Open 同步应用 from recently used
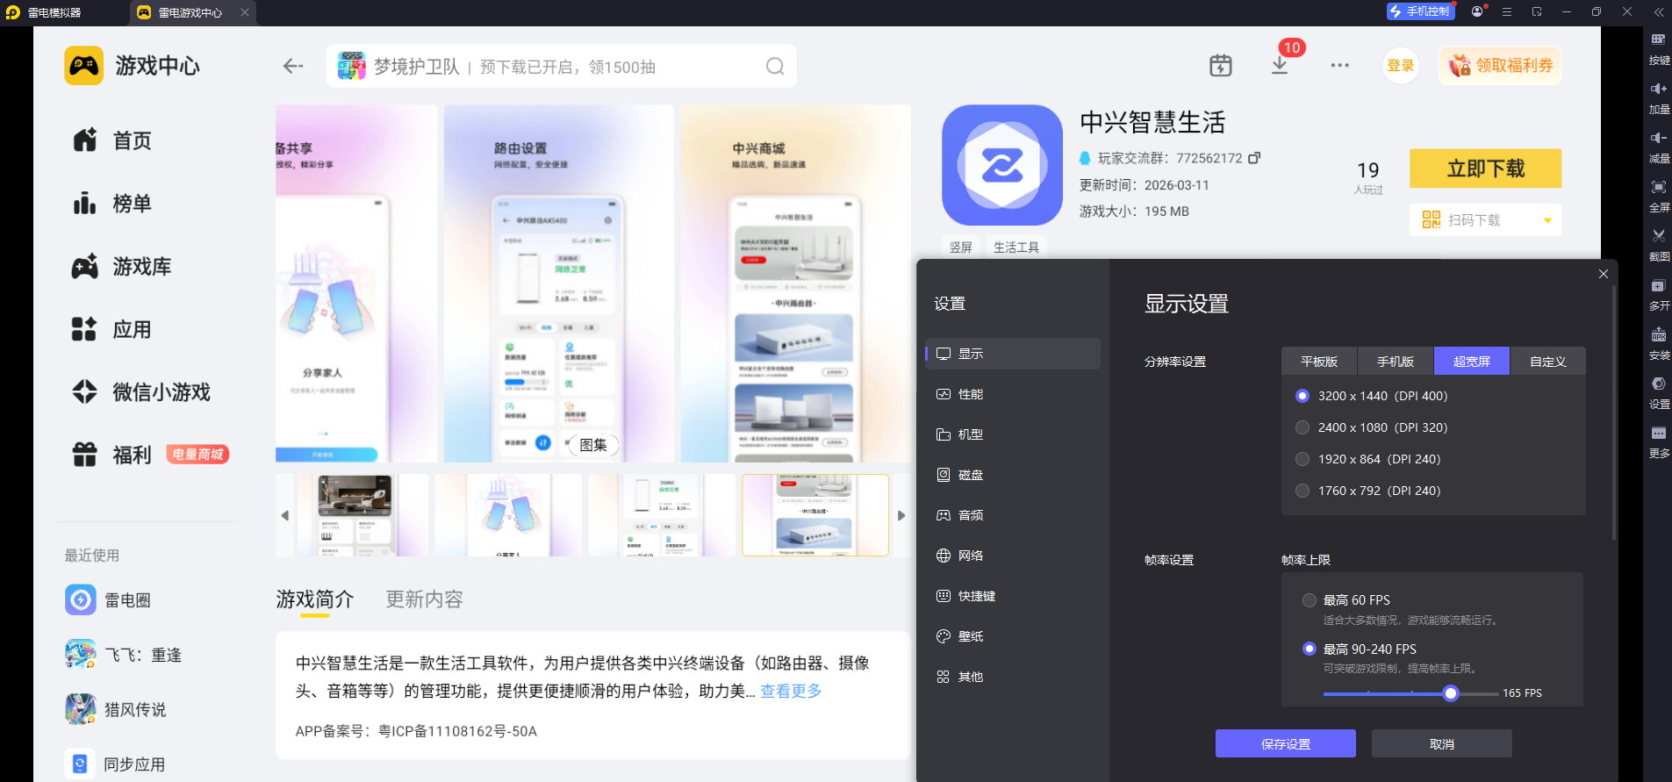 (x=116, y=764)
